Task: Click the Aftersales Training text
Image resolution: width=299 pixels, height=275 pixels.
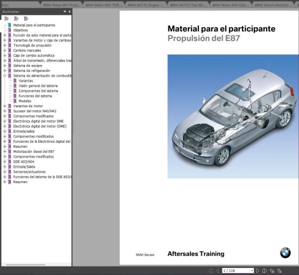Action: point(196,254)
